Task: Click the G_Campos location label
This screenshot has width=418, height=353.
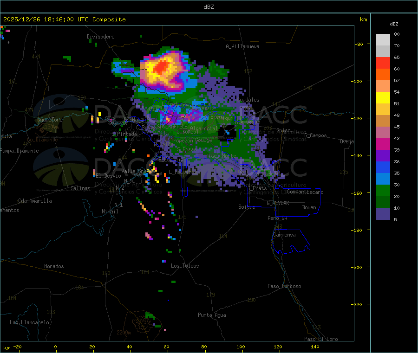Action: pos(315,135)
